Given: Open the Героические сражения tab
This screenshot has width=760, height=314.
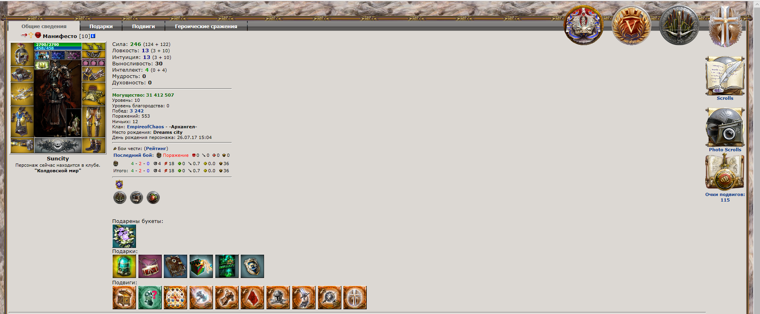Looking at the screenshot, I should (206, 26).
